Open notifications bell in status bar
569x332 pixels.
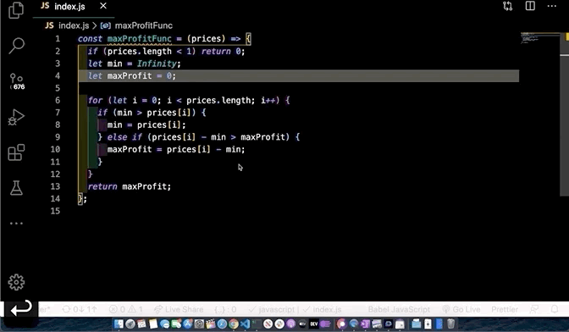click(x=555, y=309)
